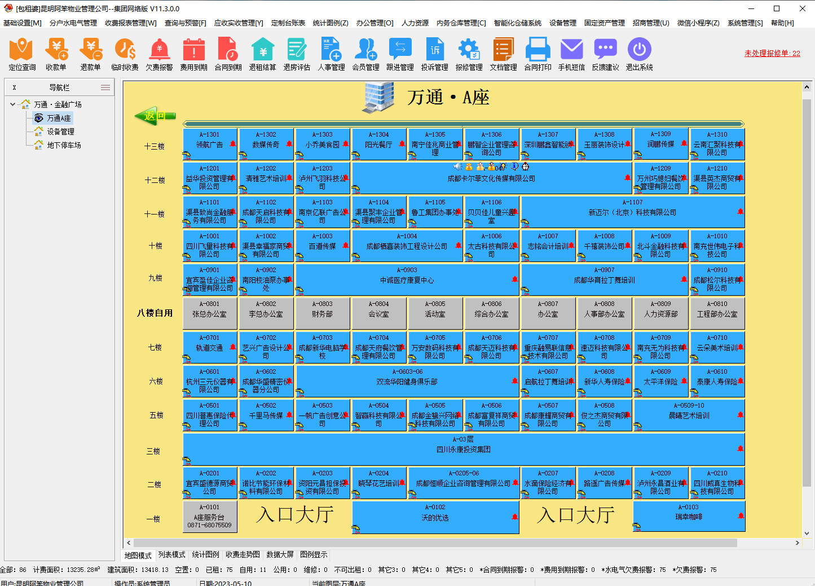Collapse the 万通·金融广场 tree node
The width and height of the screenshot is (815, 586).
12,104
